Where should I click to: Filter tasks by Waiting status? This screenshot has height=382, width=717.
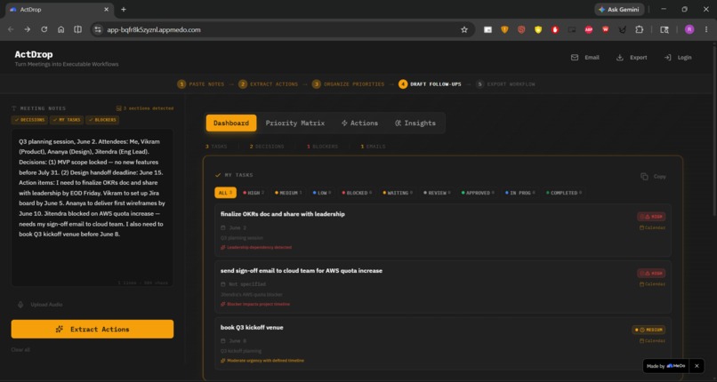point(398,193)
